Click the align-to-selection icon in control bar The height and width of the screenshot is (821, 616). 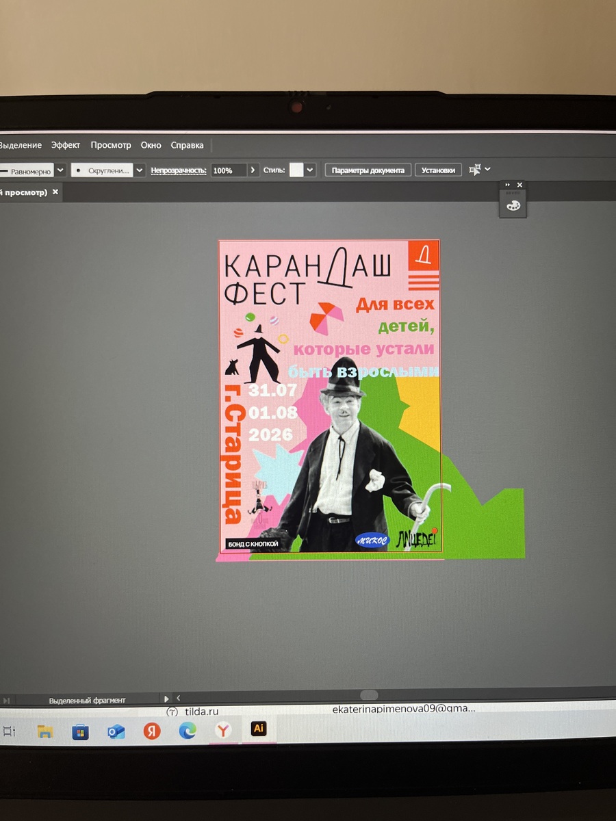click(475, 170)
